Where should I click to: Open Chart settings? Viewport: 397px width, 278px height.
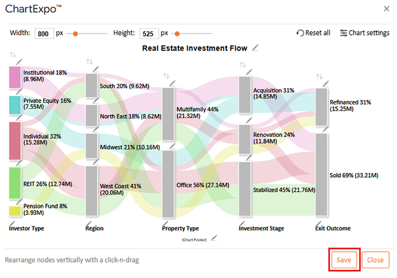[x=365, y=33]
